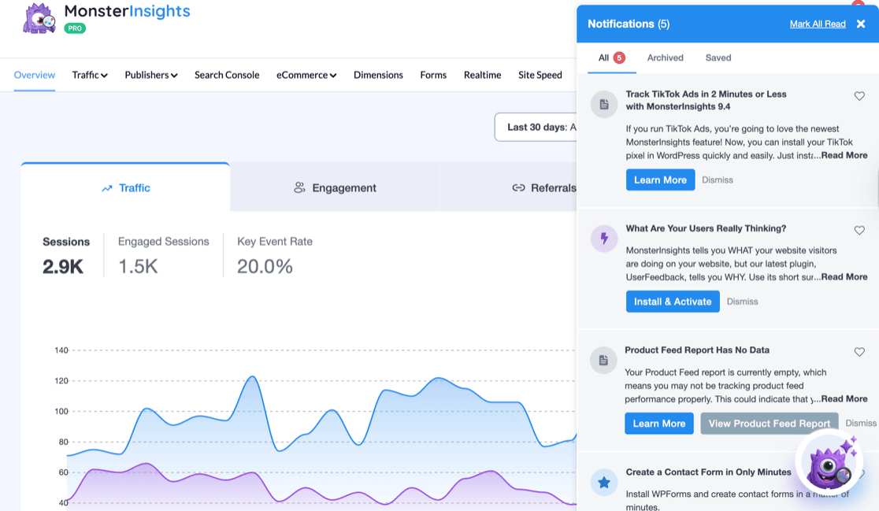Expand the eCommerce menu dropdown
The height and width of the screenshot is (511, 879).
tap(306, 75)
